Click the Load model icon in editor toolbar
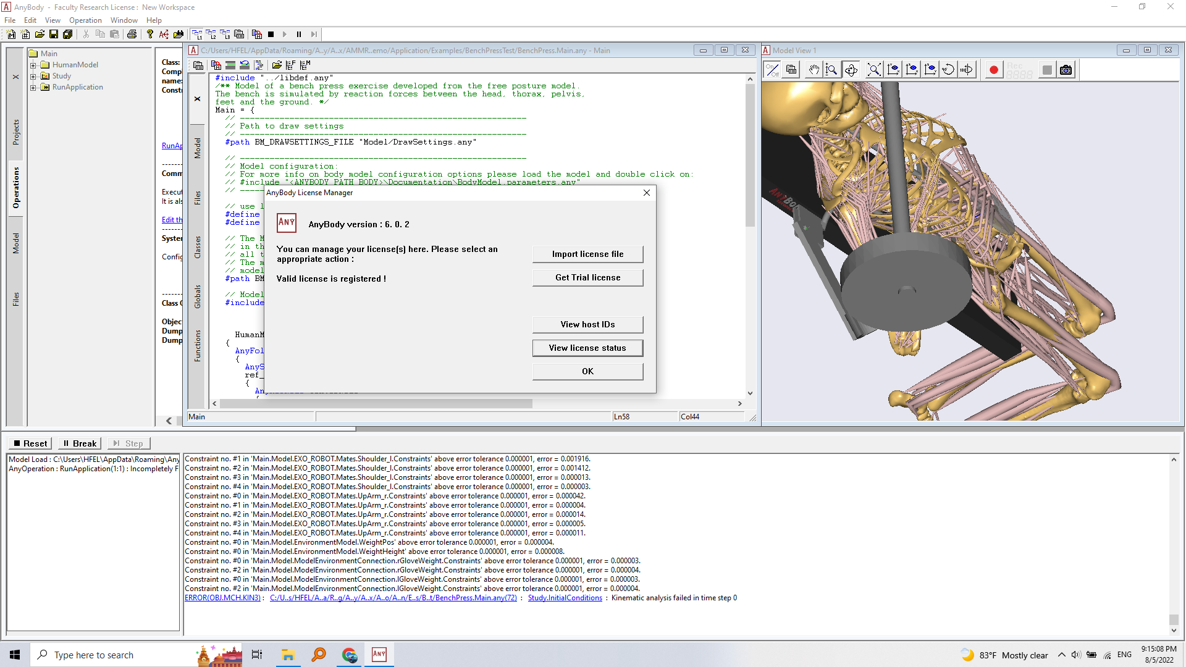Screen dimensions: 1186x667 pyautogui.click(x=216, y=65)
